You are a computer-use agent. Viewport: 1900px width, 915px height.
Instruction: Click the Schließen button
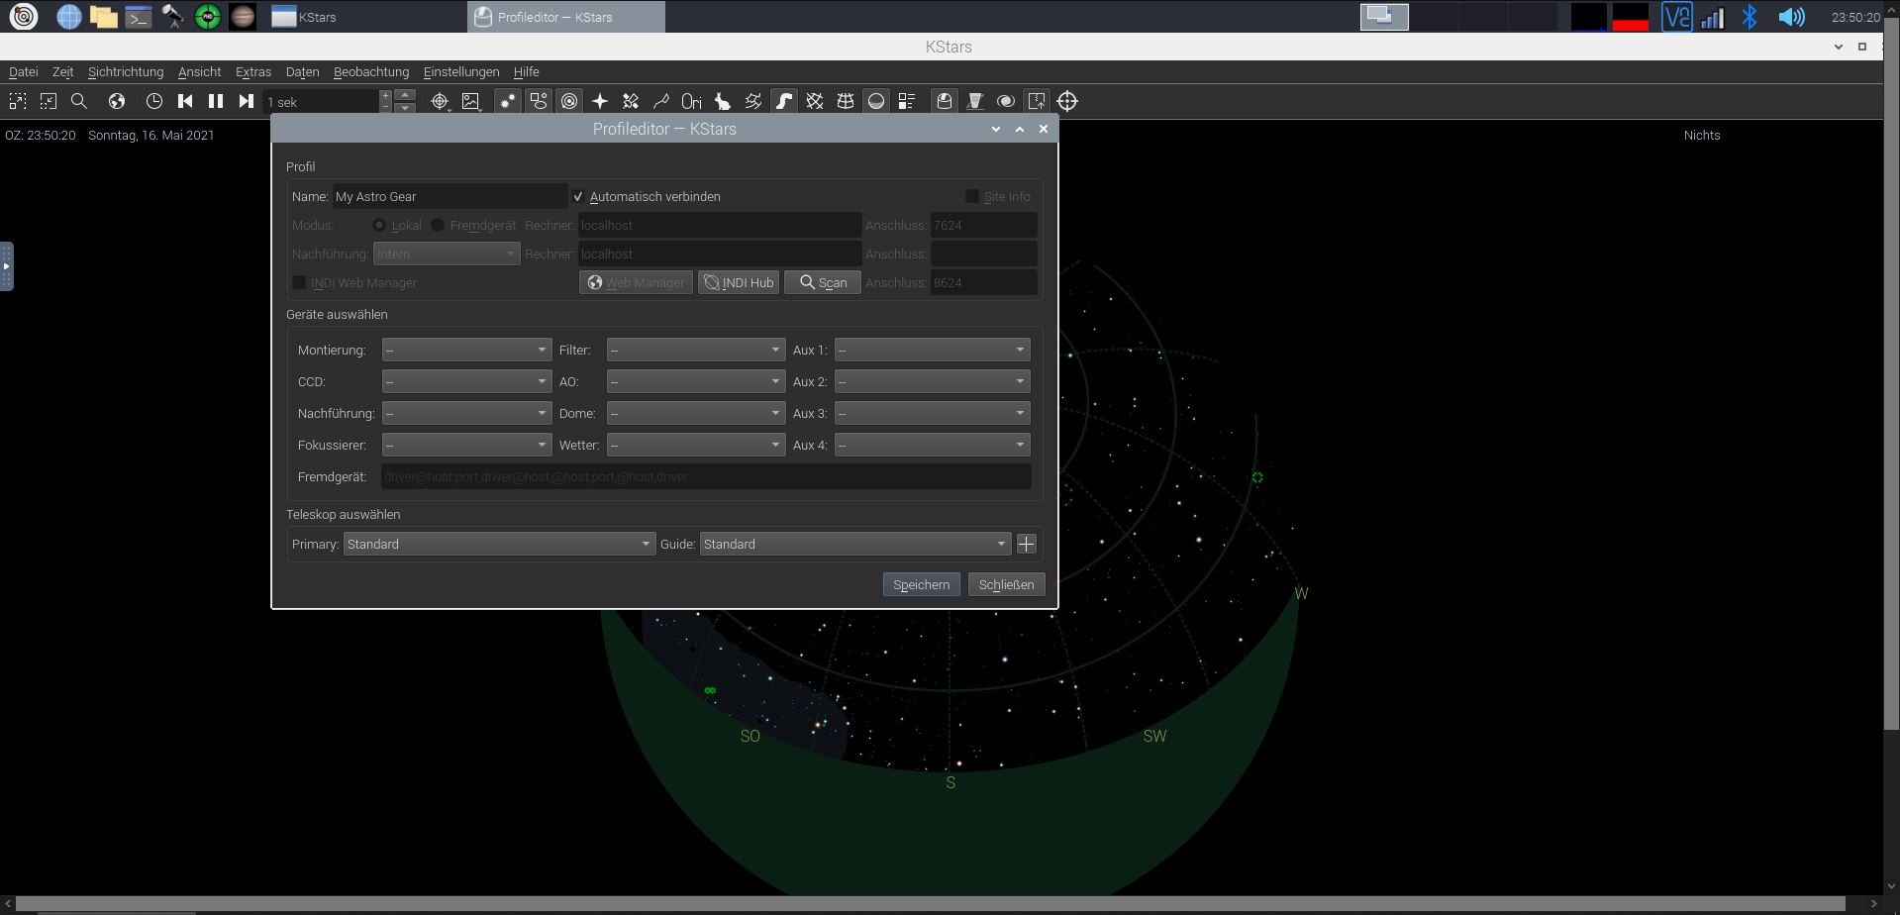(1007, 584)
